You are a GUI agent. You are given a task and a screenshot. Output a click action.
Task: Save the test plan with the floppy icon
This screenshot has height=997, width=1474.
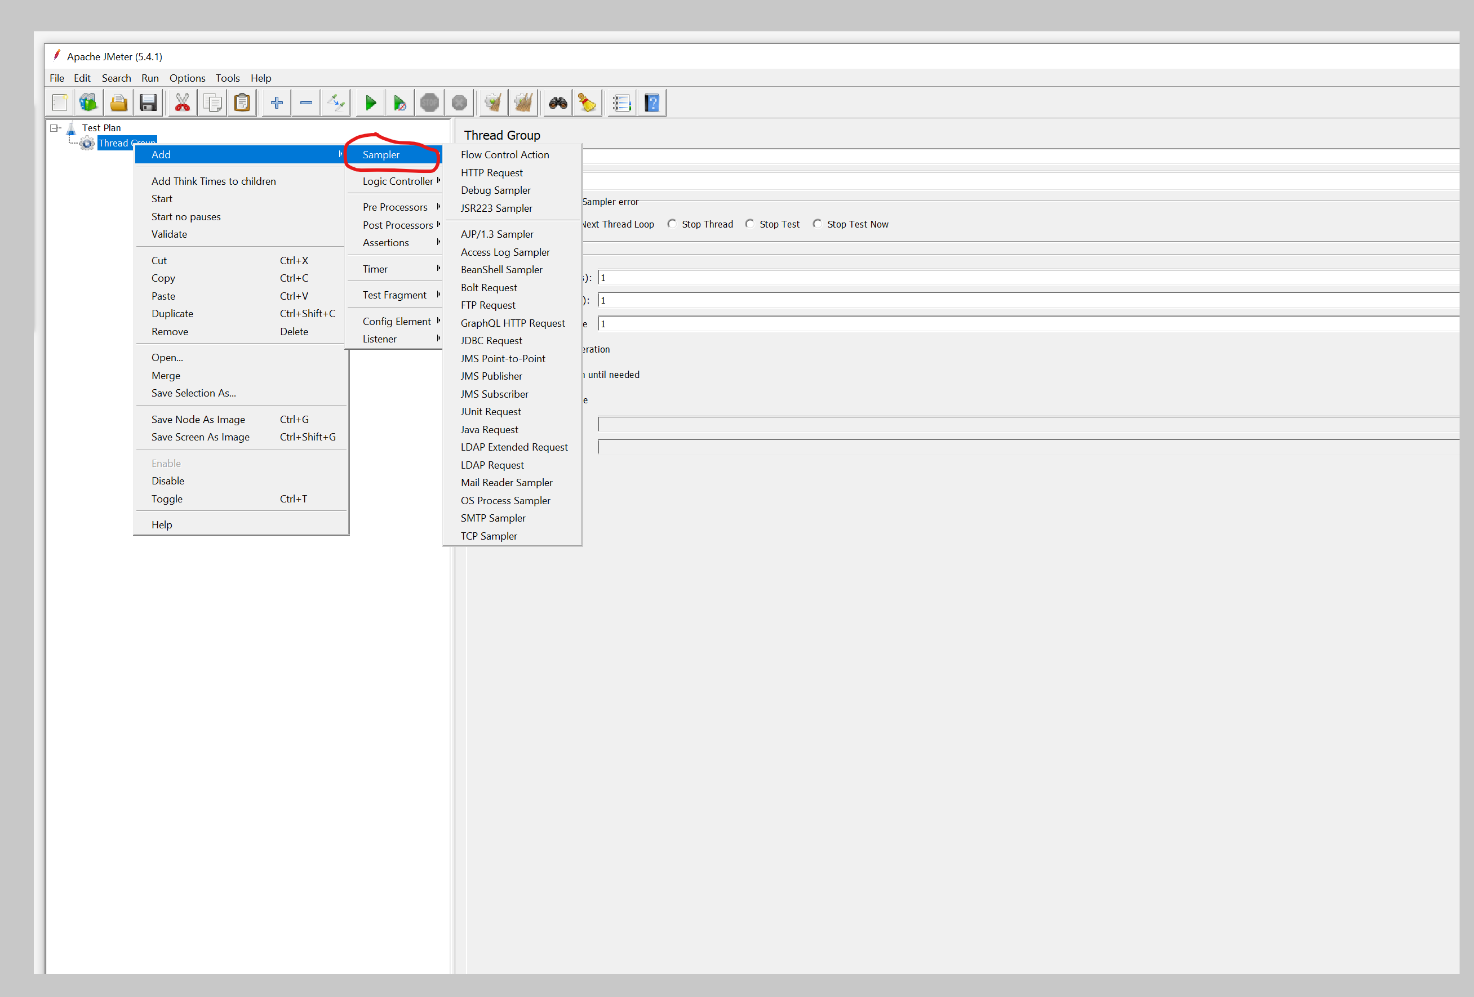(x=148, y=103)
